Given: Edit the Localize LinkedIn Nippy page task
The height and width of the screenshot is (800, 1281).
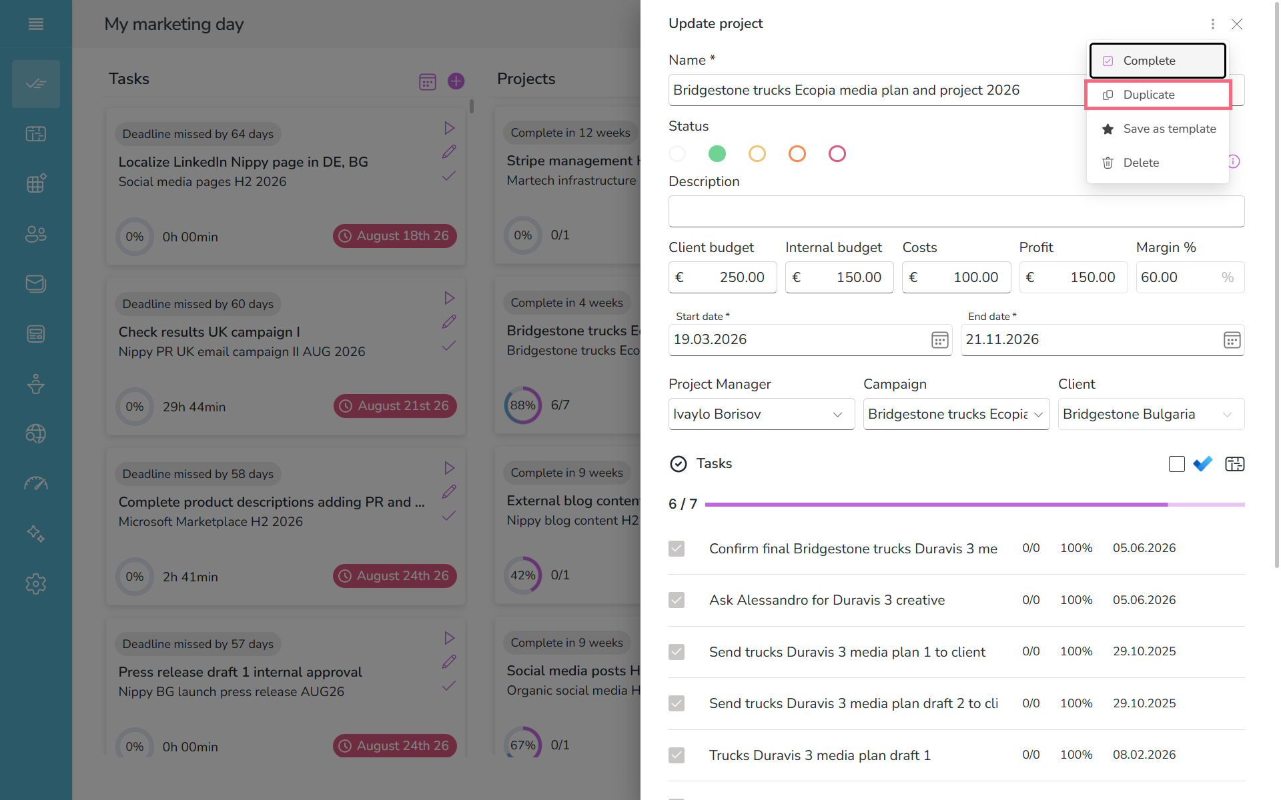Looking at the screenshot, I should pos(449,152).
